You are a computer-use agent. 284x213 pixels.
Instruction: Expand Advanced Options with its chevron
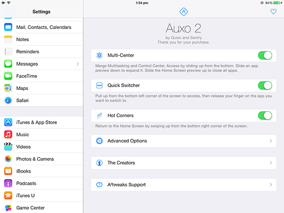pyautogui.click(x=271, y=141)
